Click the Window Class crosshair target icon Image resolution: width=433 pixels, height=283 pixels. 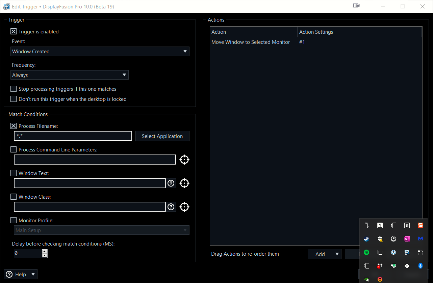click(184, 207)
